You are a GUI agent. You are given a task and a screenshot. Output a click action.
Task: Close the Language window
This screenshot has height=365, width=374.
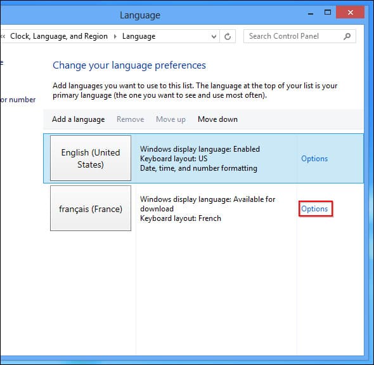[x=350, y=13]
